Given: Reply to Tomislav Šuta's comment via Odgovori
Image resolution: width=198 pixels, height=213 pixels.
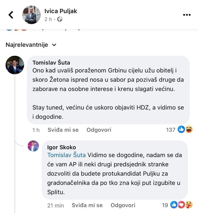Looking at the screenshot, I should coord(99,130).
